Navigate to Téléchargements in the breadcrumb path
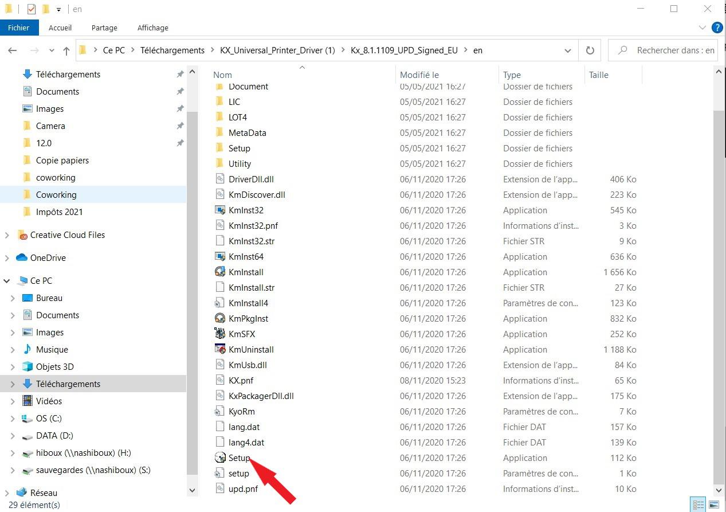The width and height of the screenshot is (726, 512). [x=172, y=50]
